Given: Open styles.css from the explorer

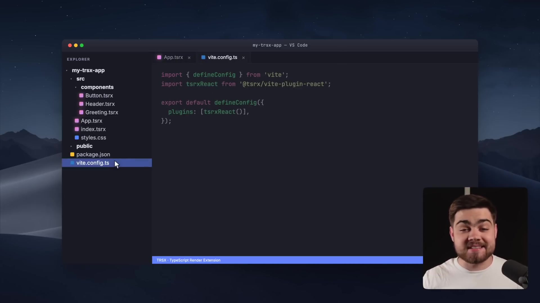Looking at the screenshot, I should [94, 137].
